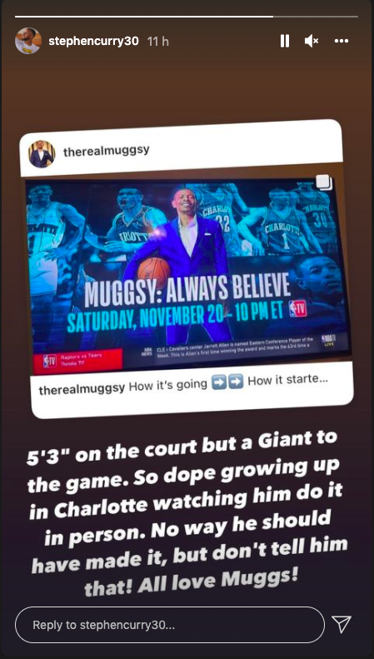Click the paper plane share icon
The width and height of the screenshot is (374, 659).
tap(342, 625)
